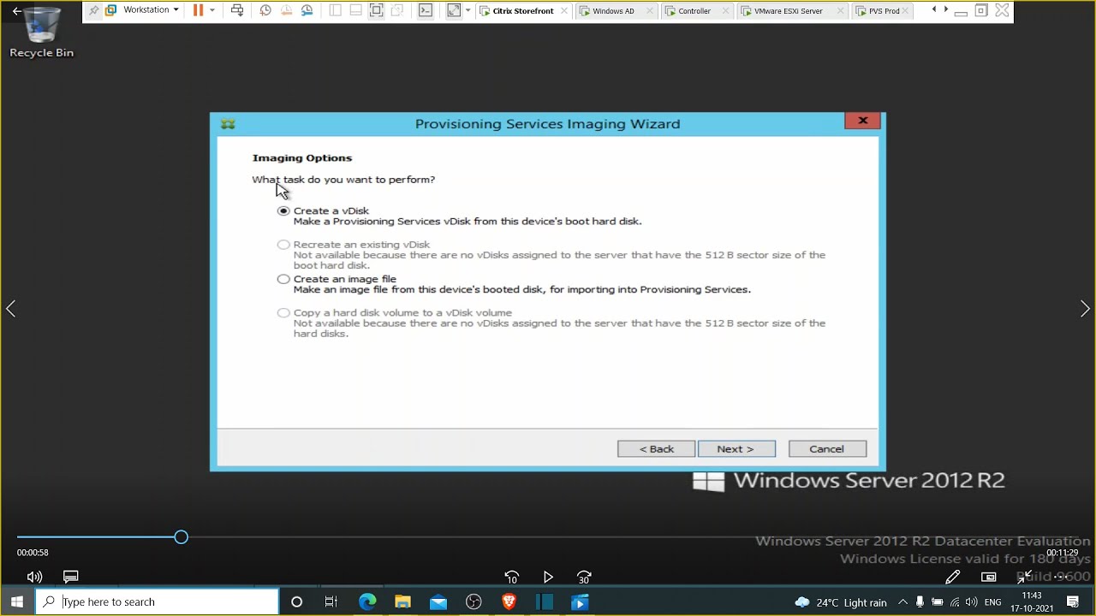Close the Imaging Wizard window
The image size is (1096, 616).
coord(863,121)
